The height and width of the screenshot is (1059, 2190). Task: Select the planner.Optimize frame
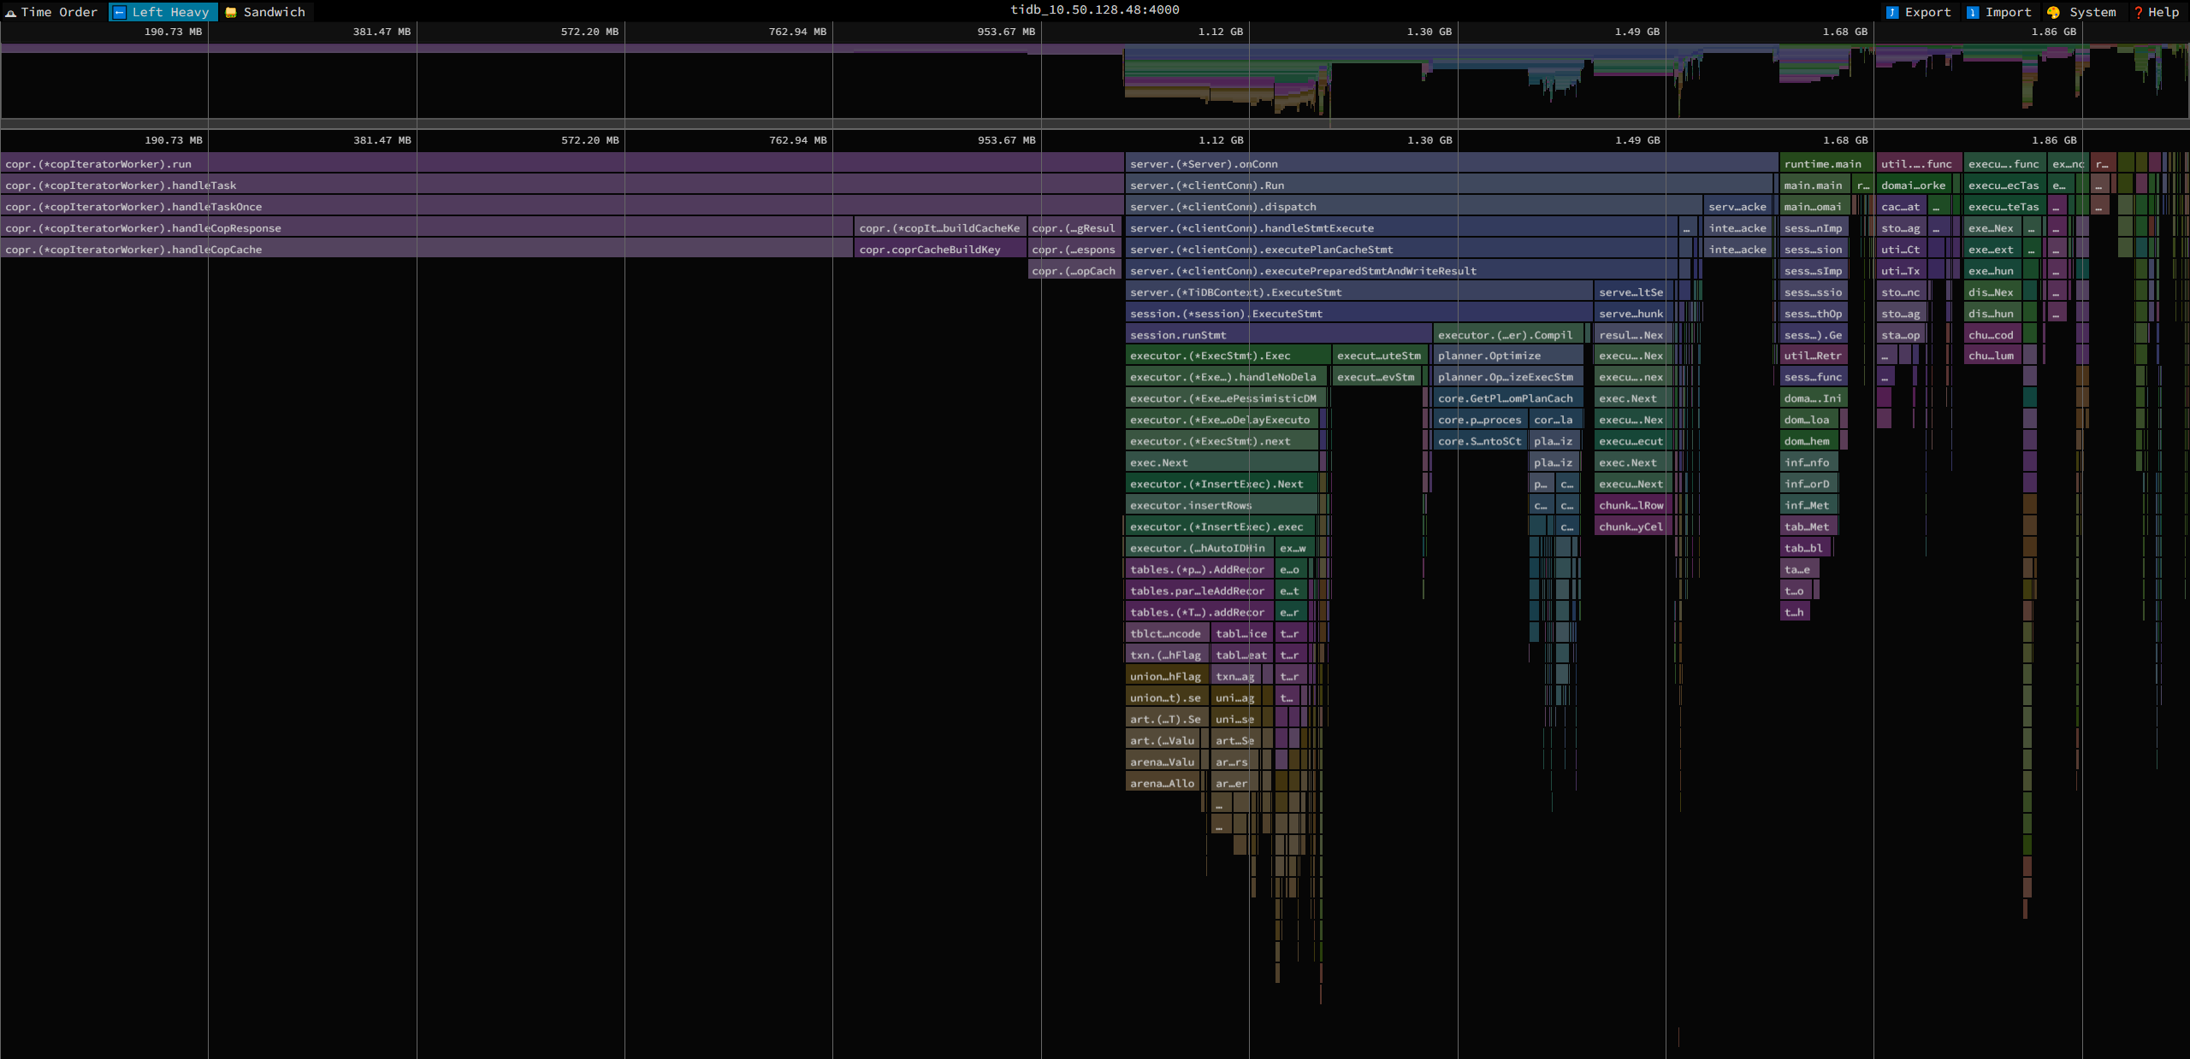(1506, 356)
